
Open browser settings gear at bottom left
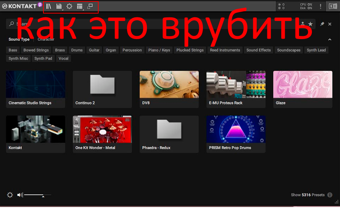point(10,195)
